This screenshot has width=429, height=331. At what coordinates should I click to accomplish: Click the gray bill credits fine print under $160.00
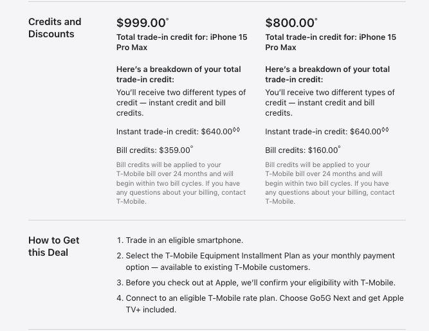330,183
